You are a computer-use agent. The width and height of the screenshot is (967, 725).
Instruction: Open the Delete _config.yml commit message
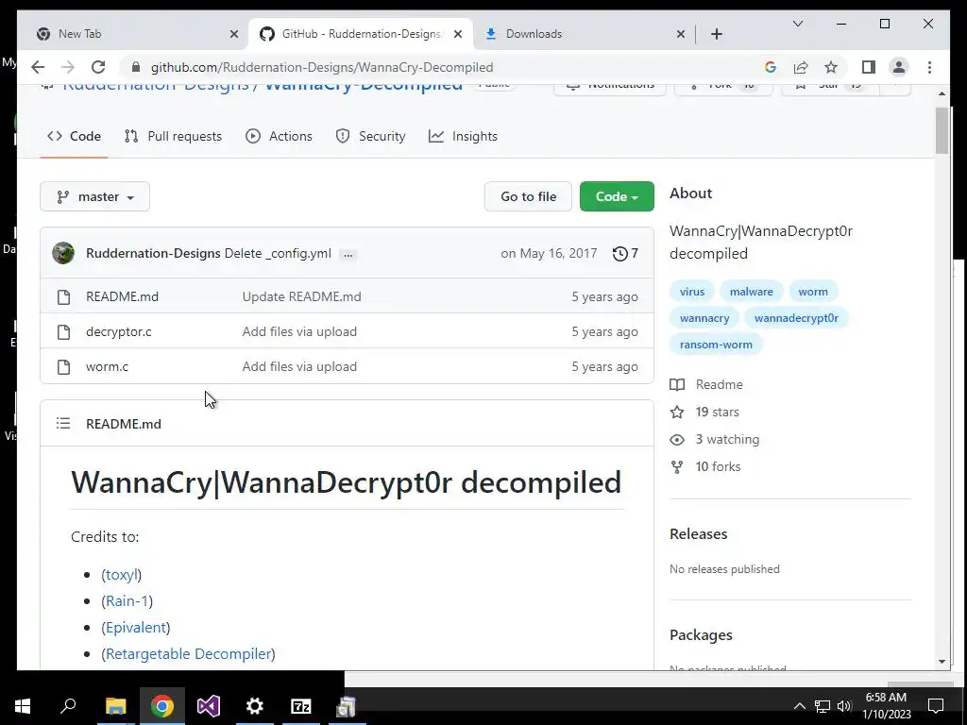pos(278,253)
